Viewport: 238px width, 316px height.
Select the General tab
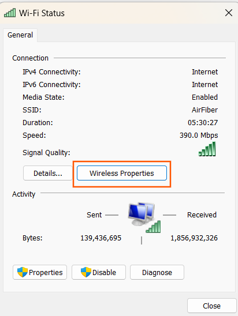20,35
